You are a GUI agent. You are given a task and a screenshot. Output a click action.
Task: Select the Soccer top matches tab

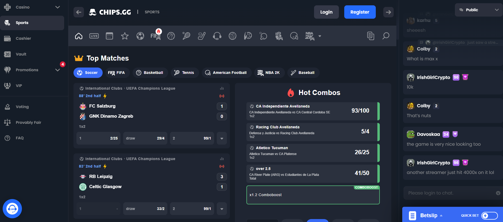point(88,73)
